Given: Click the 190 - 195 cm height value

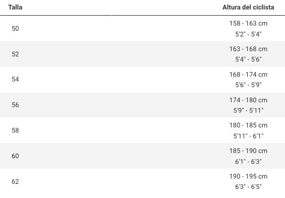Looking at the screenshot, I should click(248, 176).
